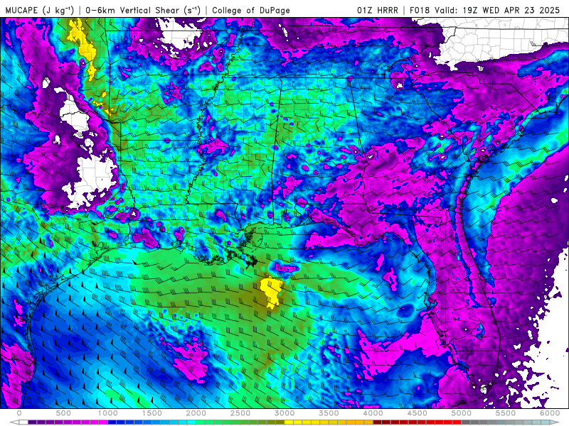
Task: Click the 3500 colorbar label
Action: (x=329, y=413)
